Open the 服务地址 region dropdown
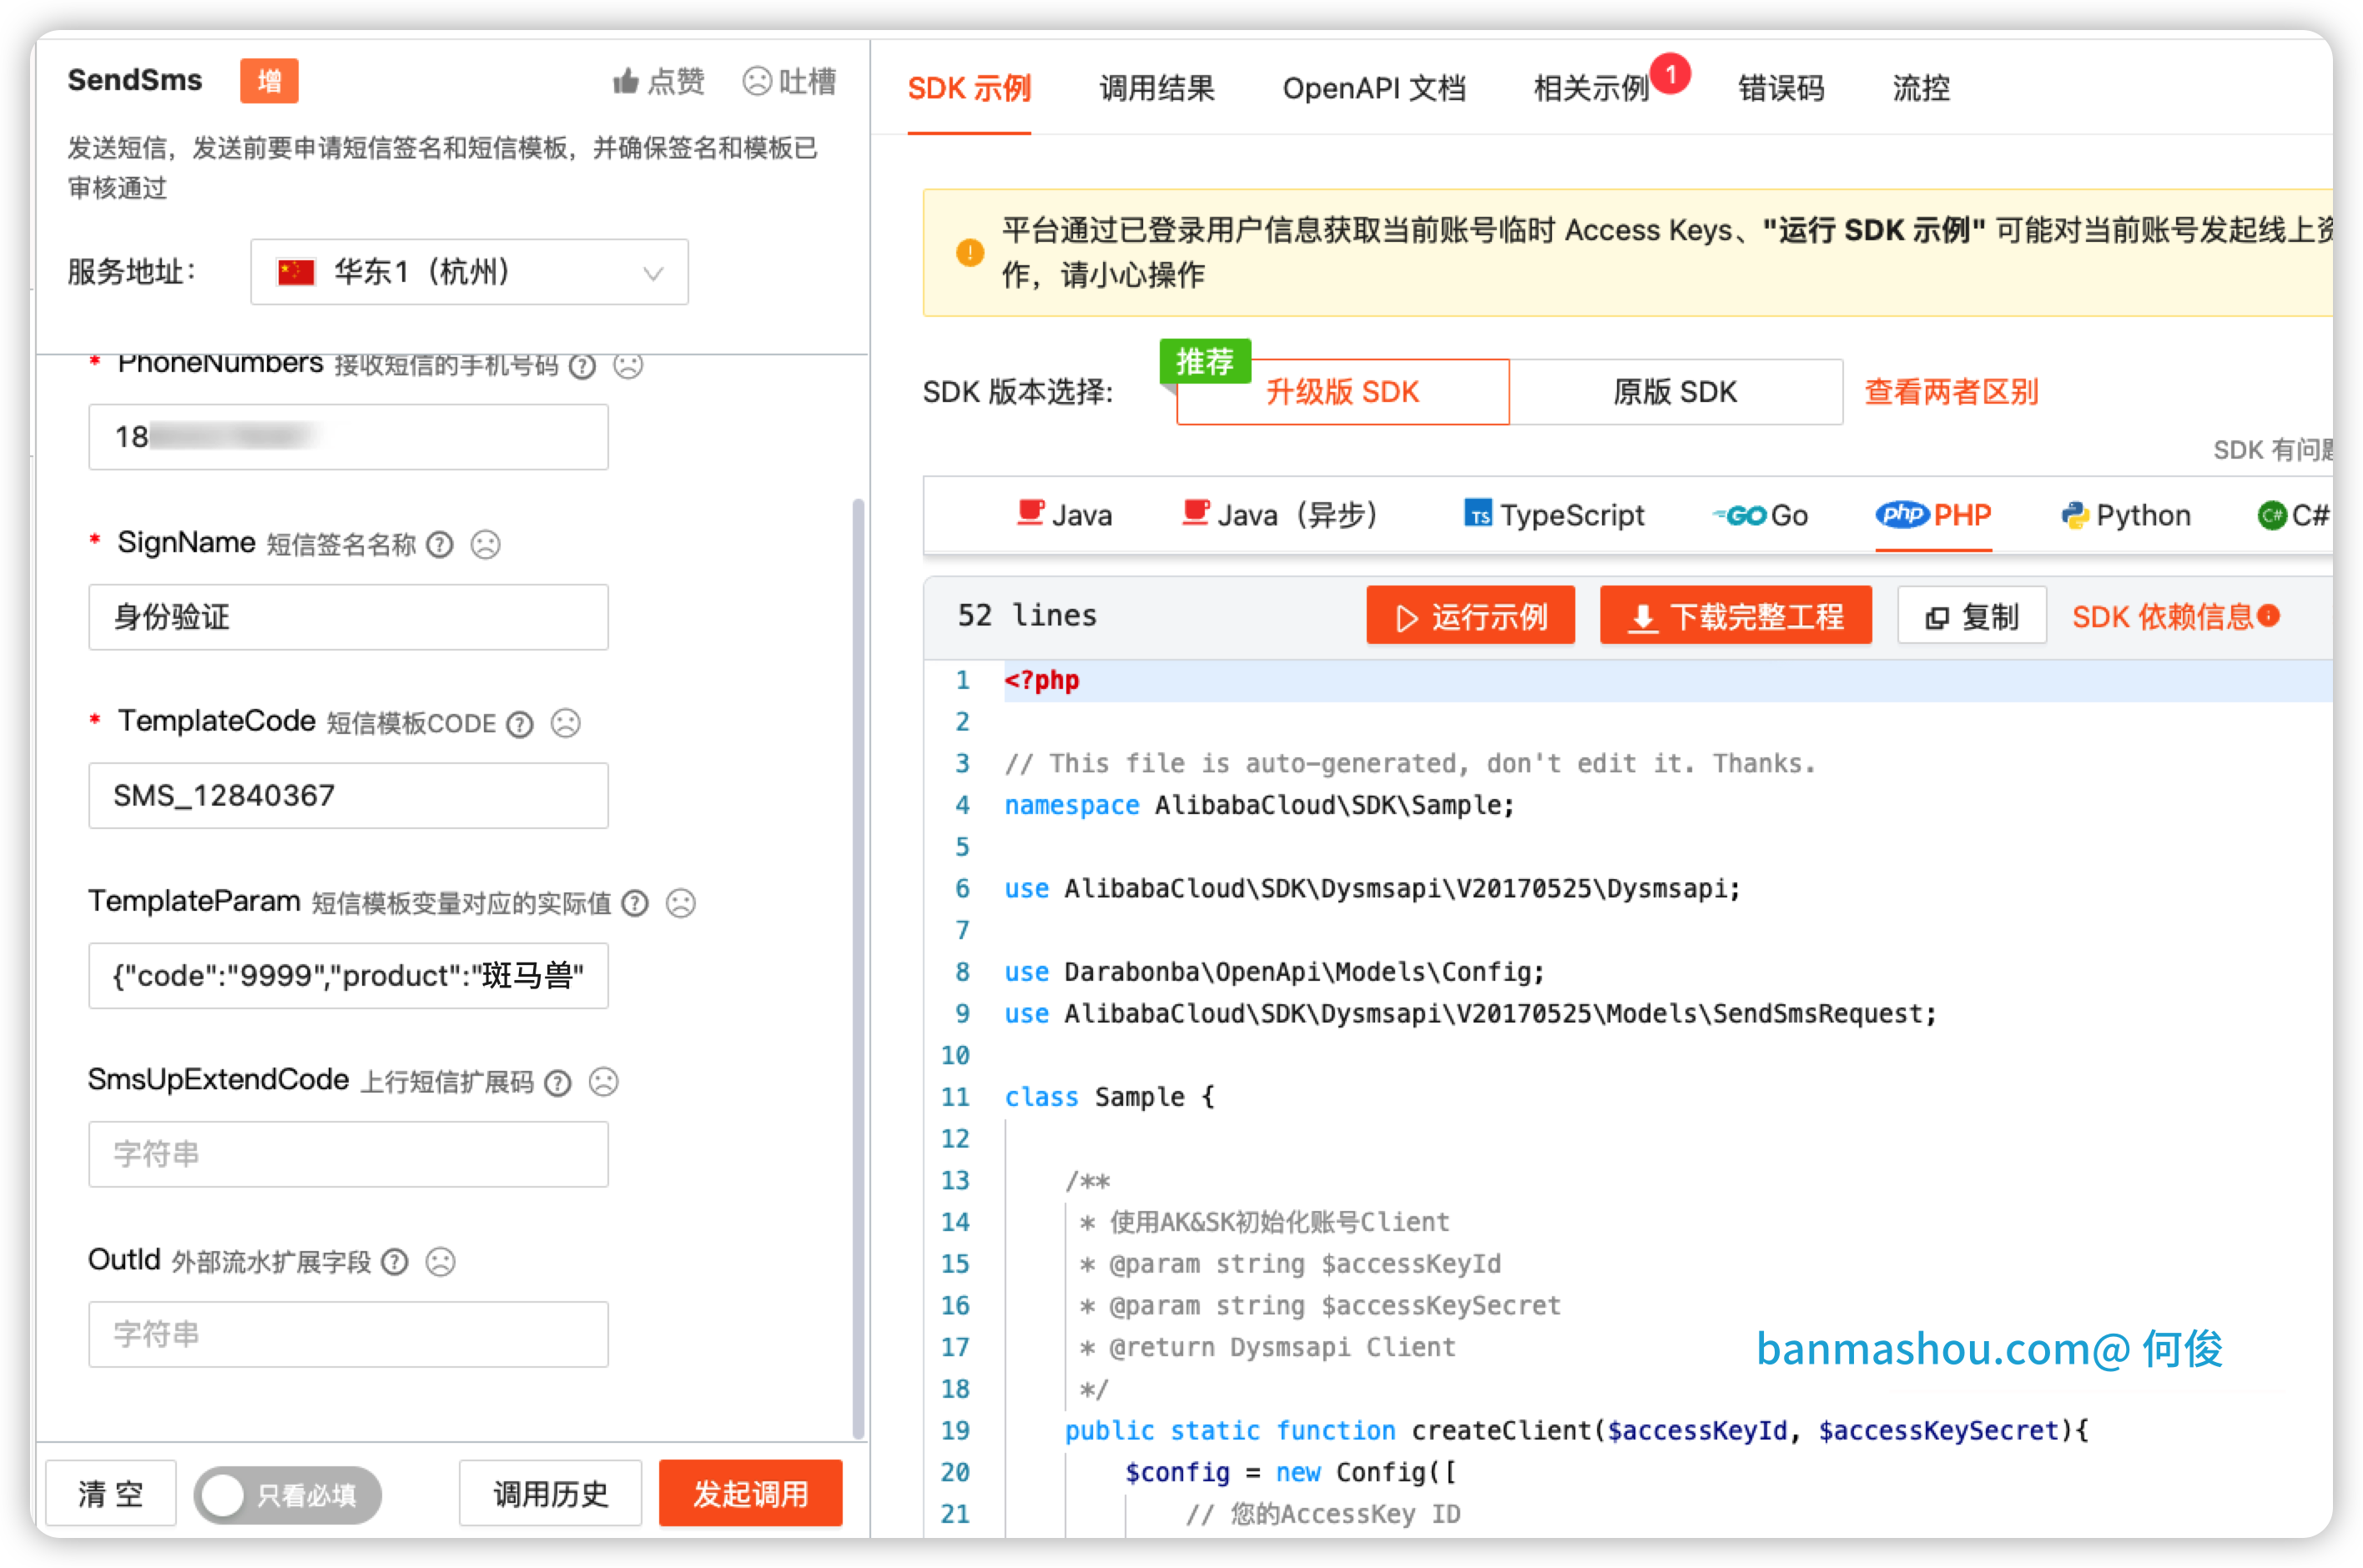2363x1568 pixels. click(x=469, y=272)
